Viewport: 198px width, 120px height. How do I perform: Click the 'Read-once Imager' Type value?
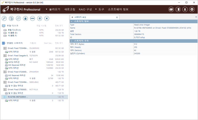click(142, 25)
